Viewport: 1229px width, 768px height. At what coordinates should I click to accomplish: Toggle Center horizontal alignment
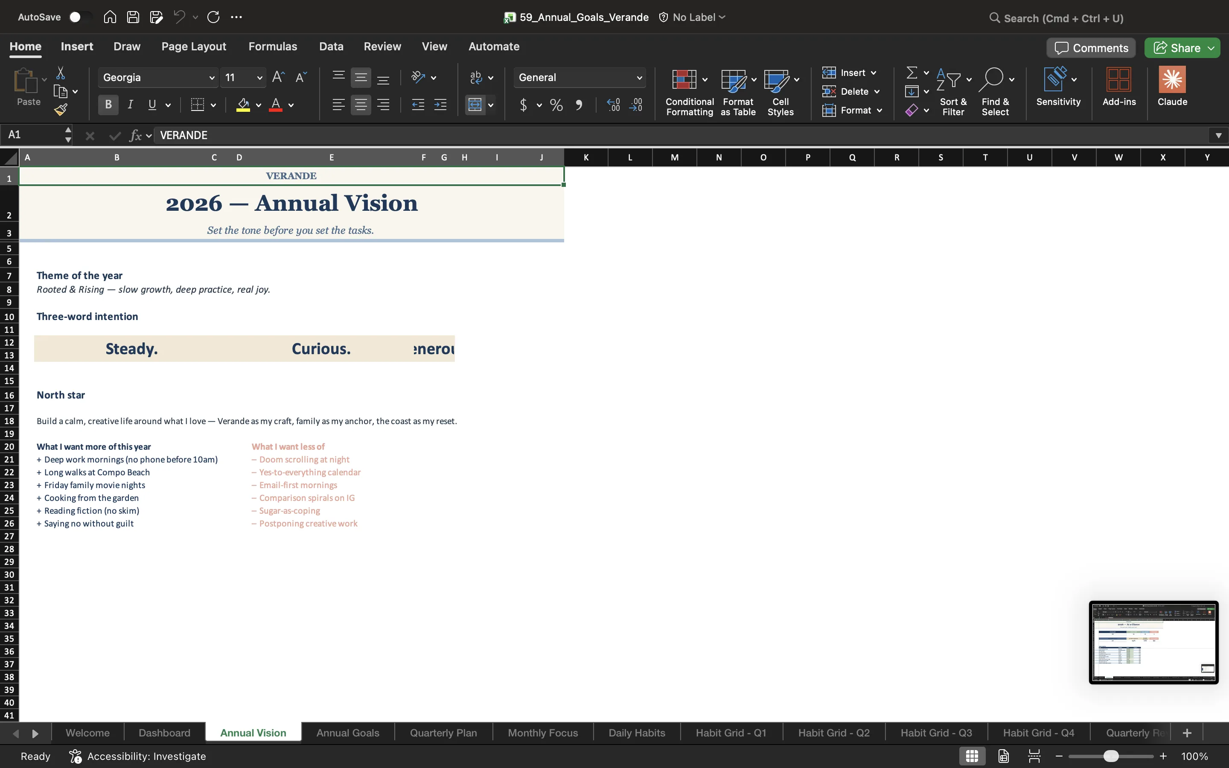(x=361, y=105)
